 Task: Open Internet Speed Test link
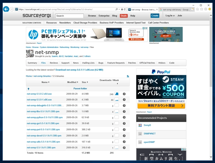pyautogui.click(x=136, y=23)
